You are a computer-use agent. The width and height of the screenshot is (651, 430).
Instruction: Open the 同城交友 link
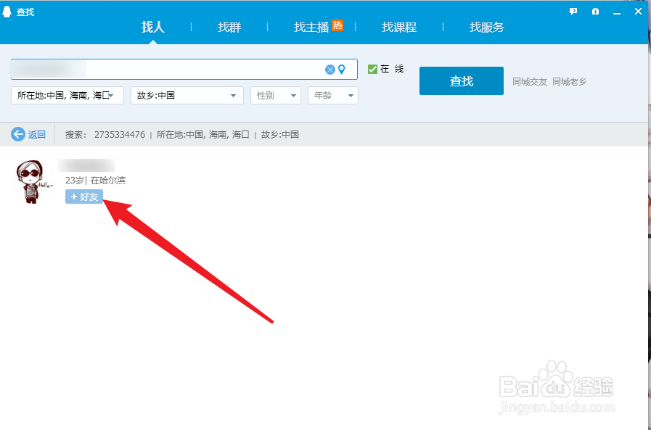pos(532,80)
